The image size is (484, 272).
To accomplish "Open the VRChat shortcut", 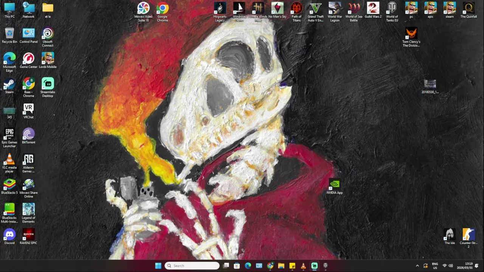I will (28, 111).
